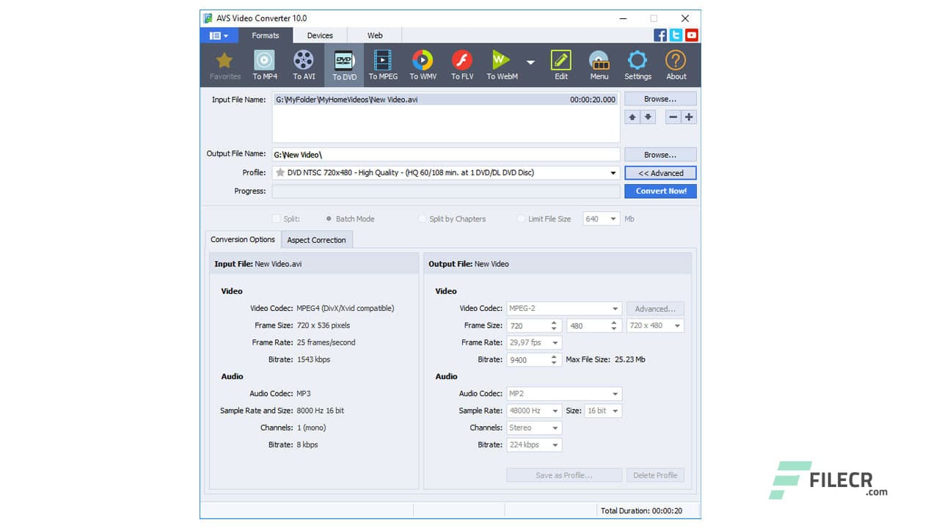Open the audio Sample Rate dropdown

point(555,411)
